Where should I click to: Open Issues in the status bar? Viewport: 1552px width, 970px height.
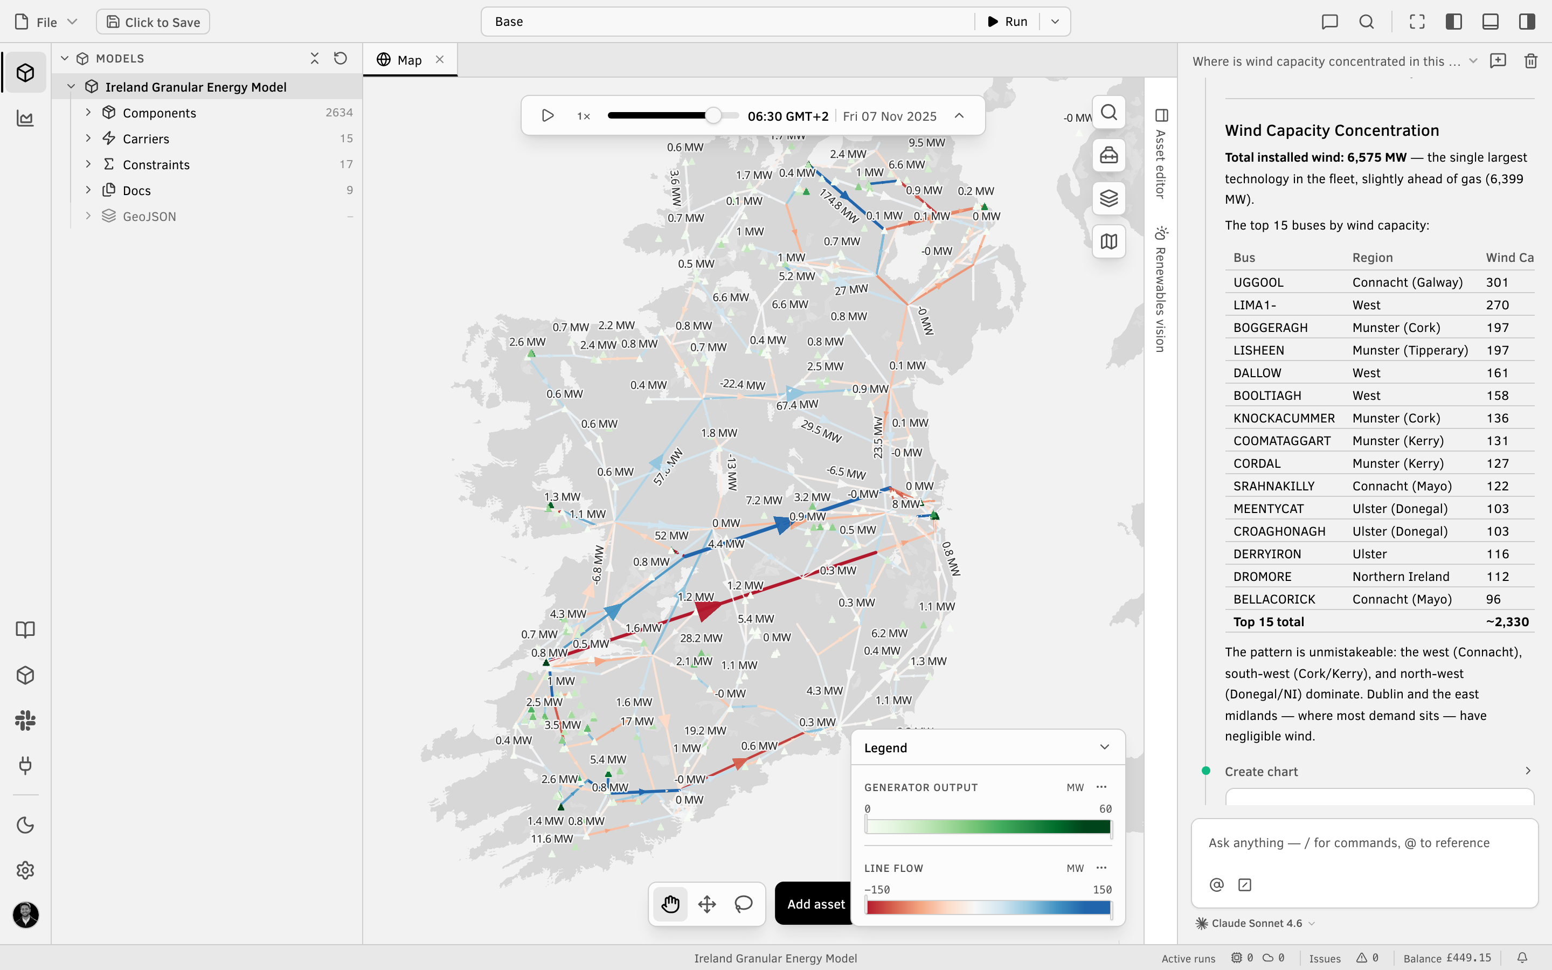coord(1344,958)
